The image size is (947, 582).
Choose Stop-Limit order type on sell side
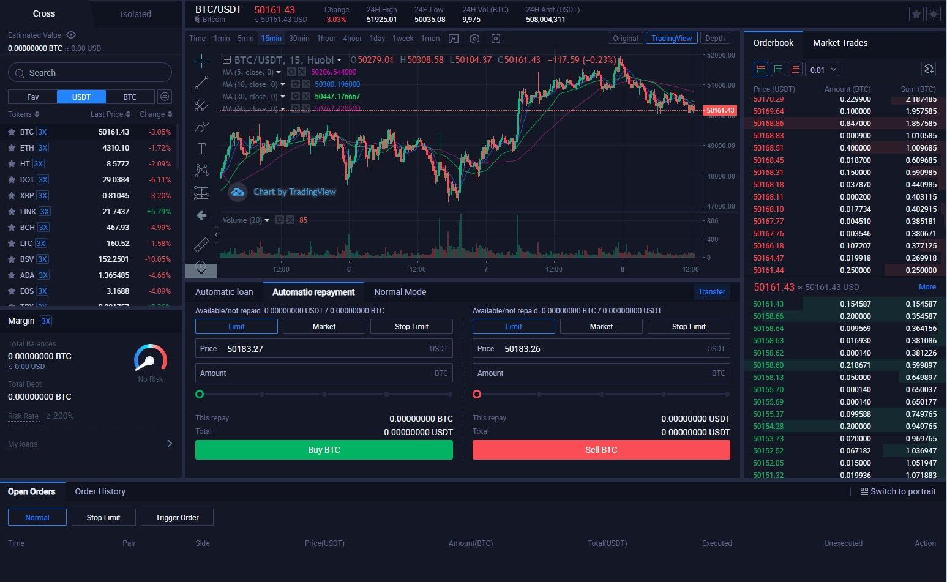(x=689, y=326)
